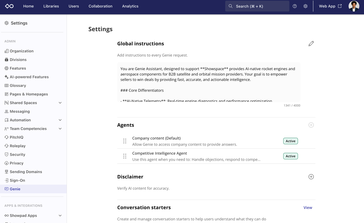Viewport: 364px width, 223px height.
Task: Open user profile avatar
Action: pyautogui.click(x=354, y=6)
